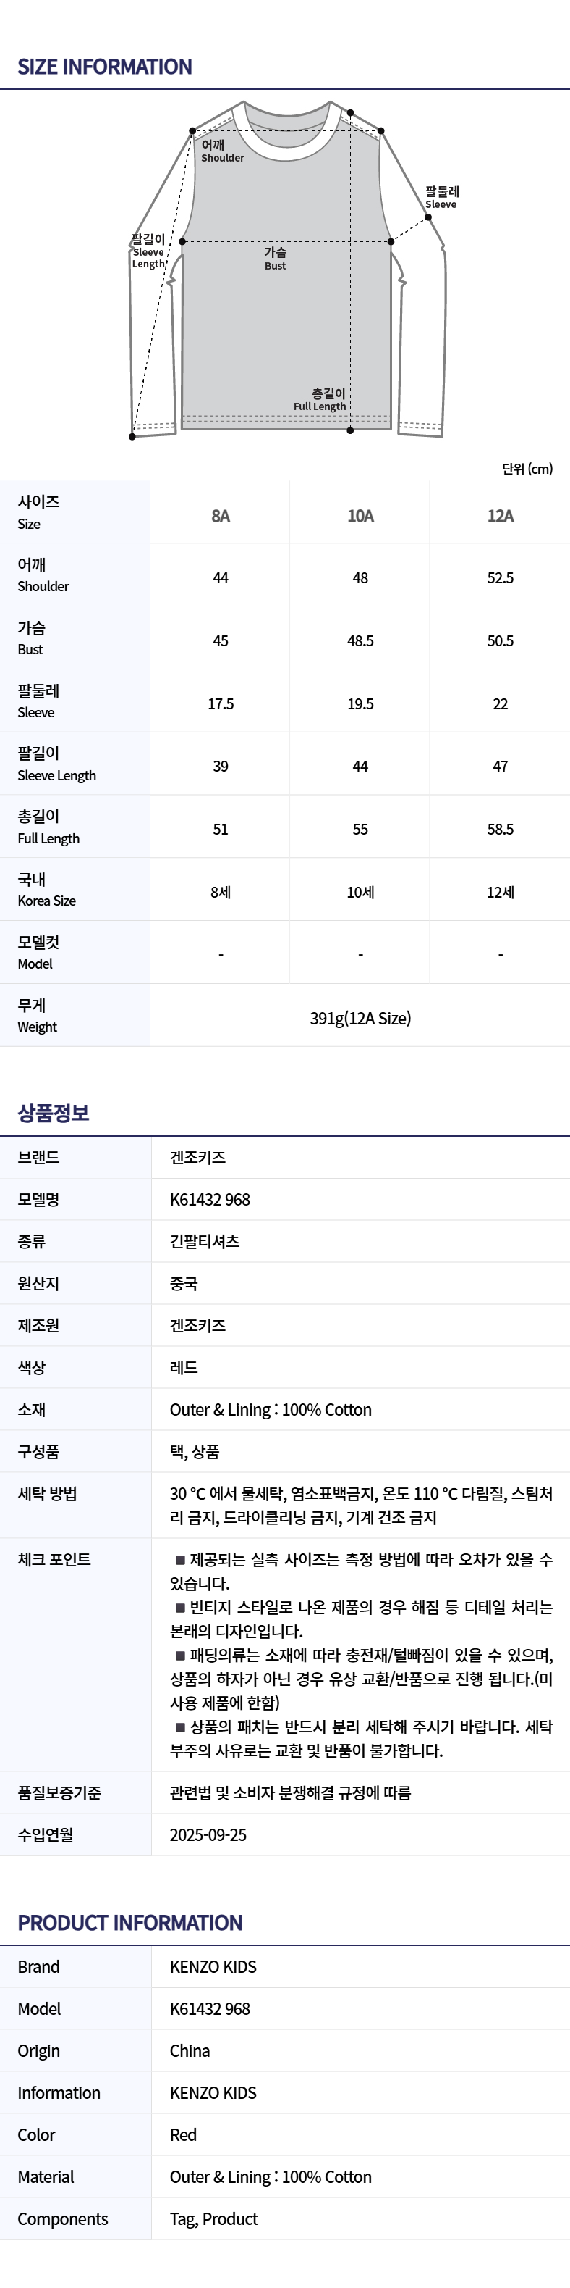The image size is (570, 2288).
Task: Click the Red color value
Action: tap(184, 2135)
